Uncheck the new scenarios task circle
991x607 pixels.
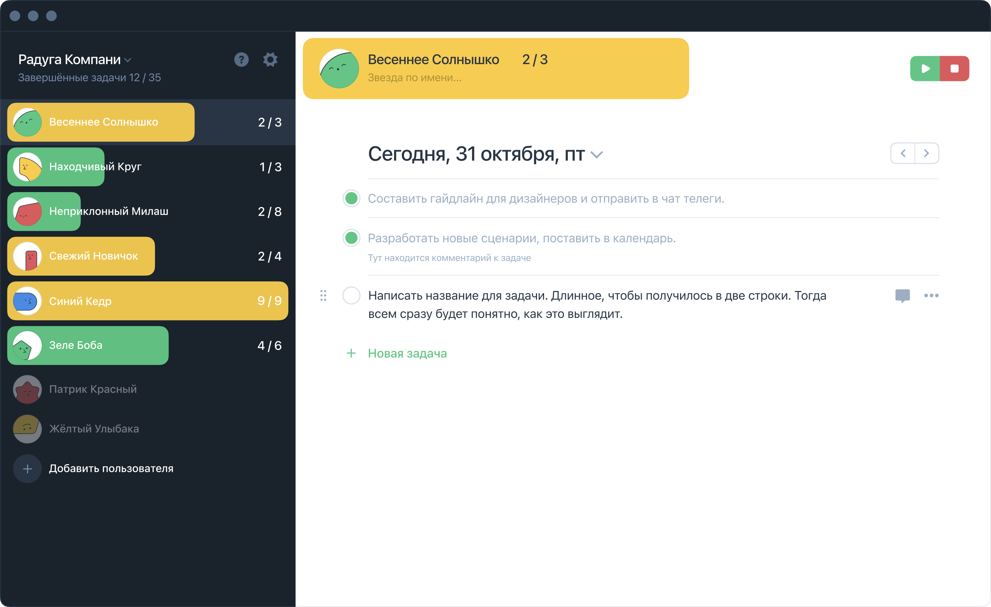[x=351, y=238]
